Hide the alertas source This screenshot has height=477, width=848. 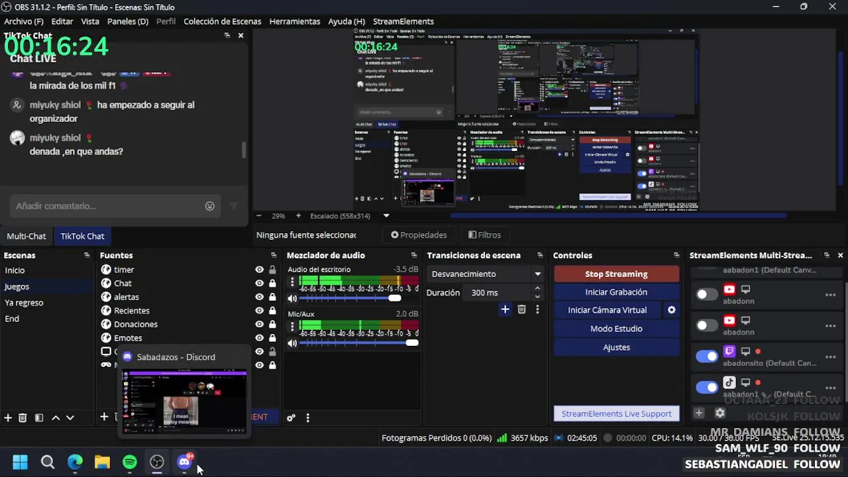259,297
